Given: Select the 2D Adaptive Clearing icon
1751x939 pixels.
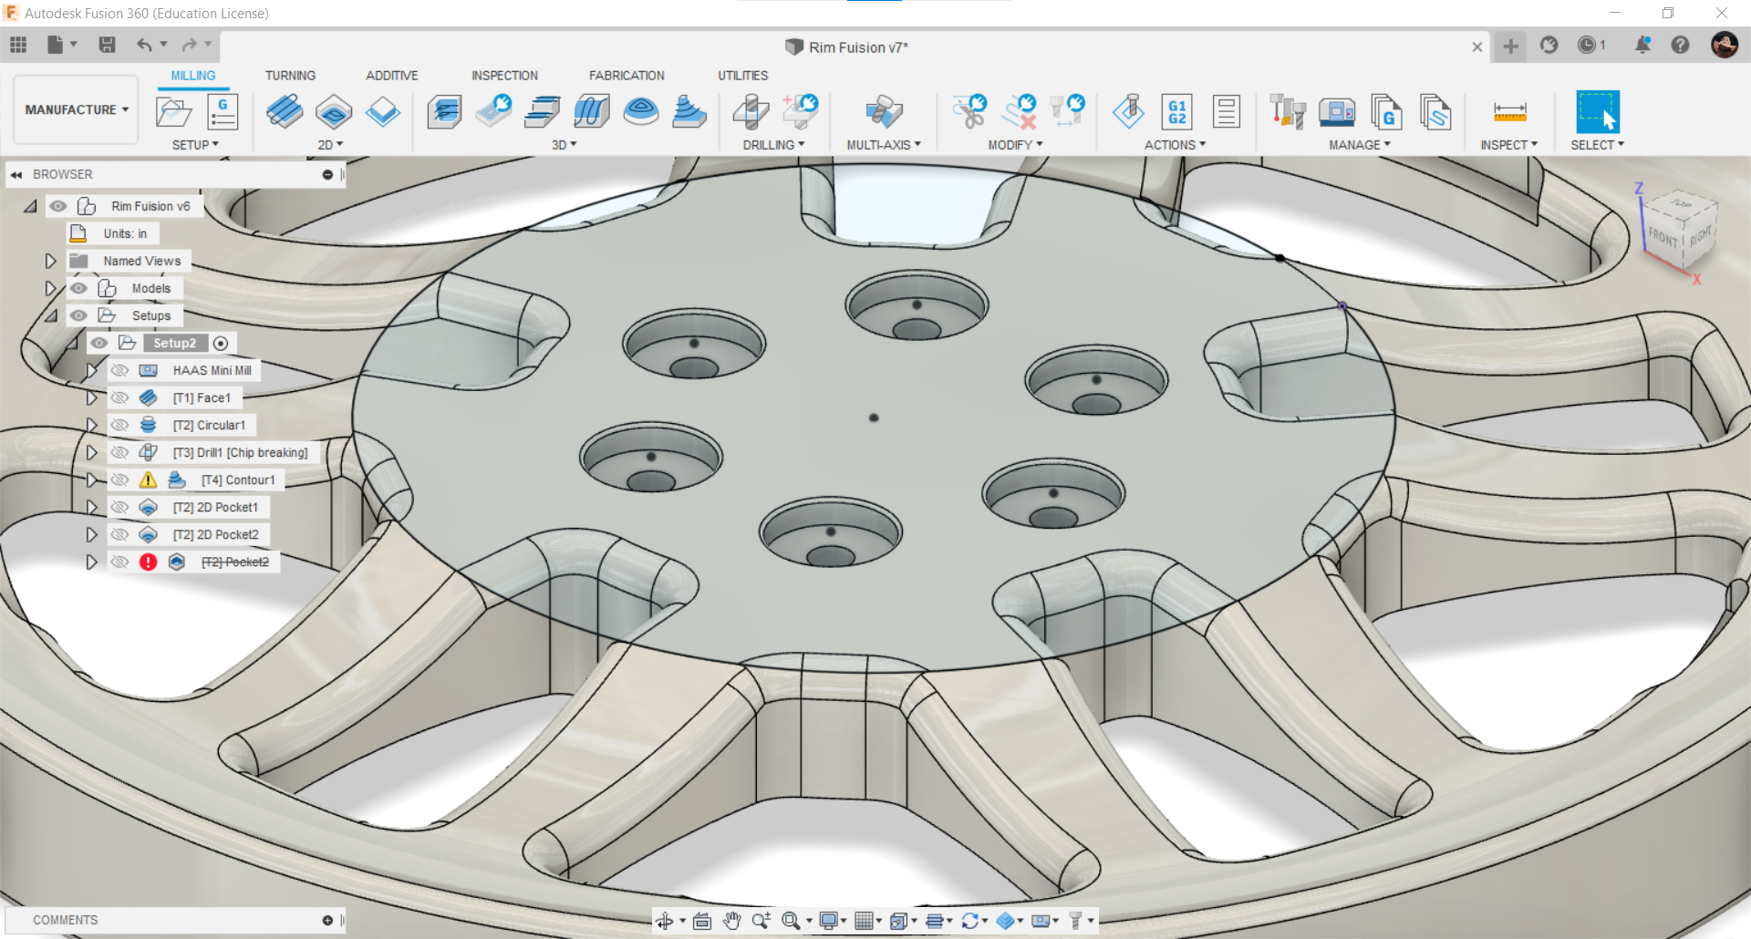Looking at the screenshot, I should pyautogui.click(x=334, y=111).
